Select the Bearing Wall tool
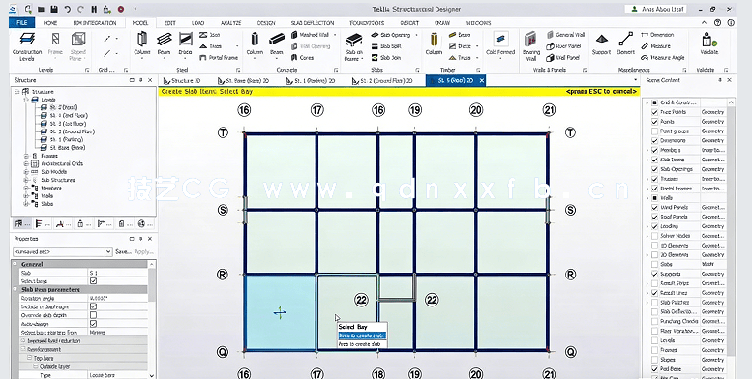 (531, 46)
